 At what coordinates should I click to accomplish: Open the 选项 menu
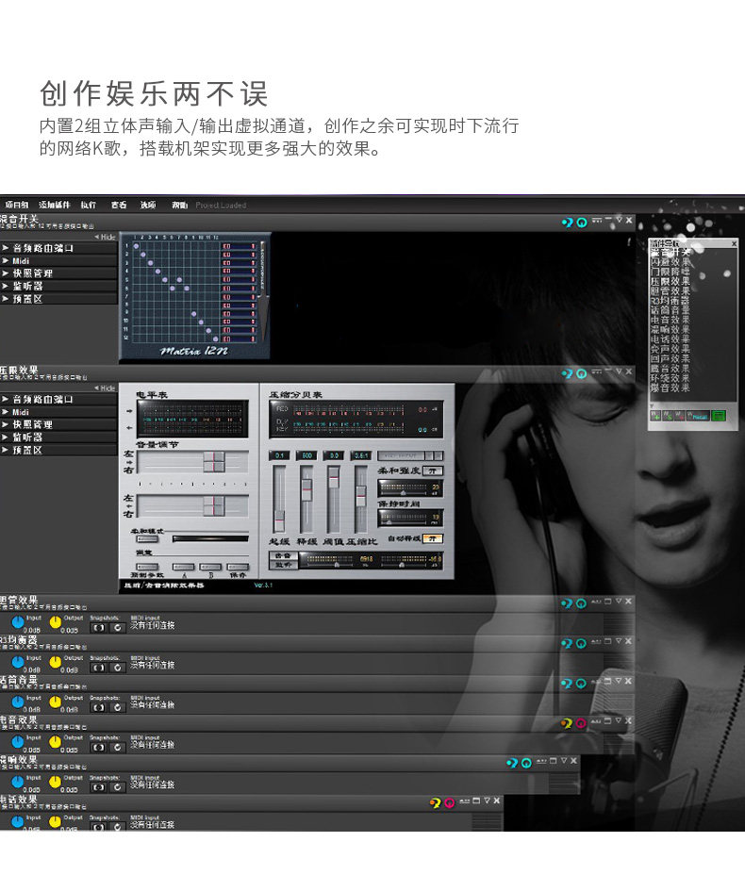click(148, 205)
